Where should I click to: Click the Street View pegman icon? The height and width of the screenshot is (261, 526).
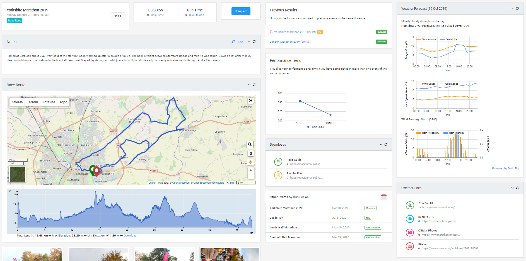(x=250, y=162)
